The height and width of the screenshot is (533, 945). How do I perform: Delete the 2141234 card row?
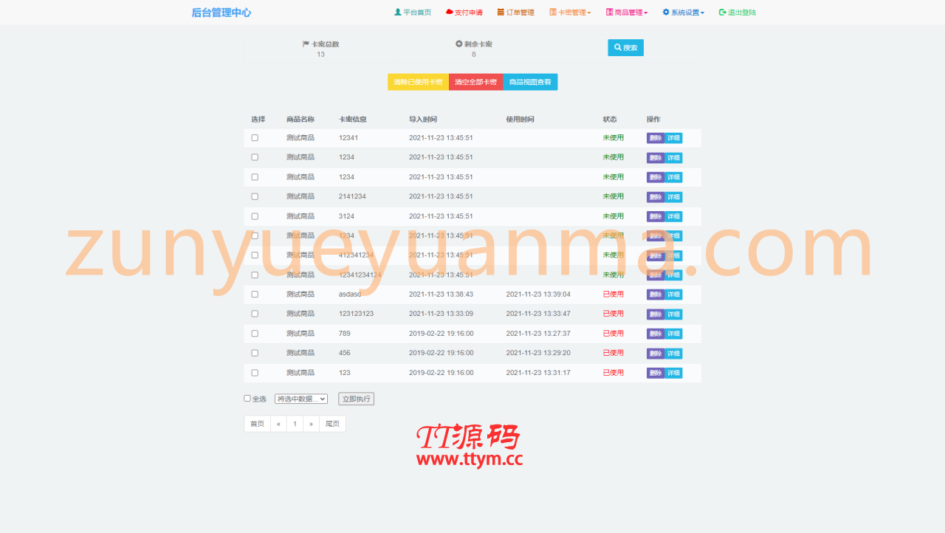click(656, 197)
